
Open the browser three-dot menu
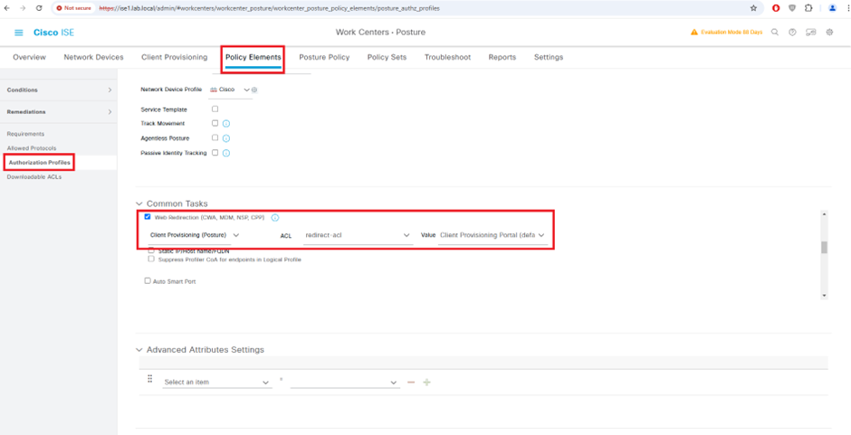point(846,8)
